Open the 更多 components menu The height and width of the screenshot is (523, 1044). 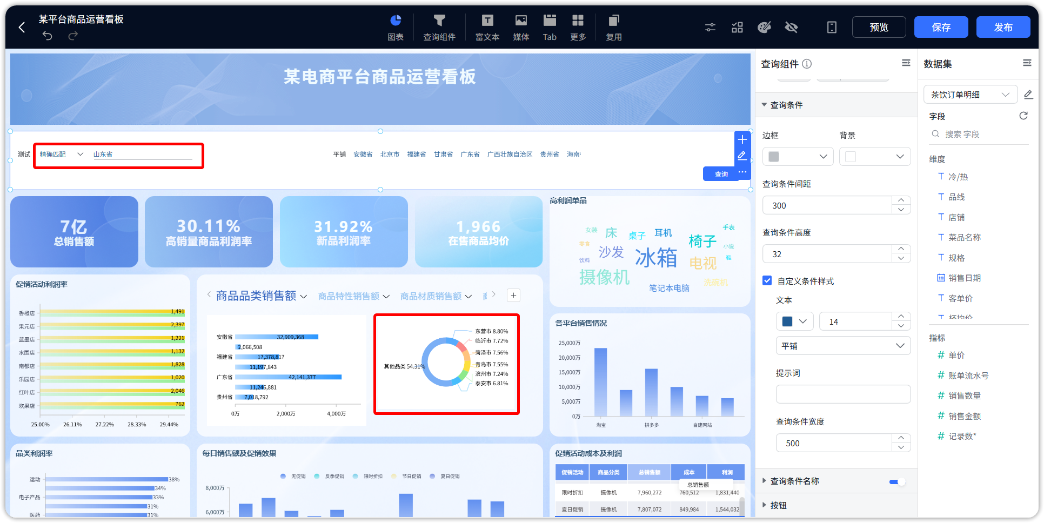[578, 28]
